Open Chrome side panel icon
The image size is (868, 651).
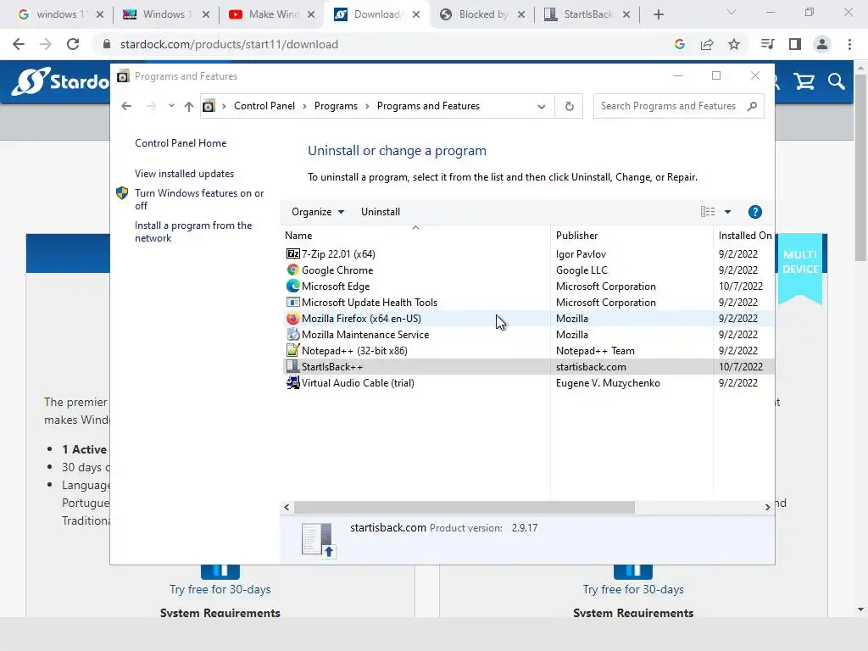pyautogui.click(x=795, y=44)
